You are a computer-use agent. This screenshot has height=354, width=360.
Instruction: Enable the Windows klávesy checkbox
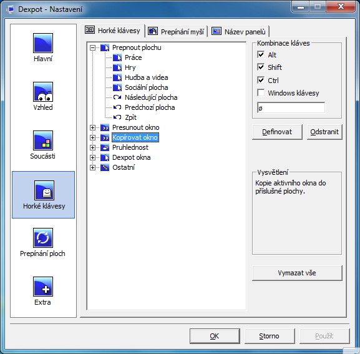(261, 92)
